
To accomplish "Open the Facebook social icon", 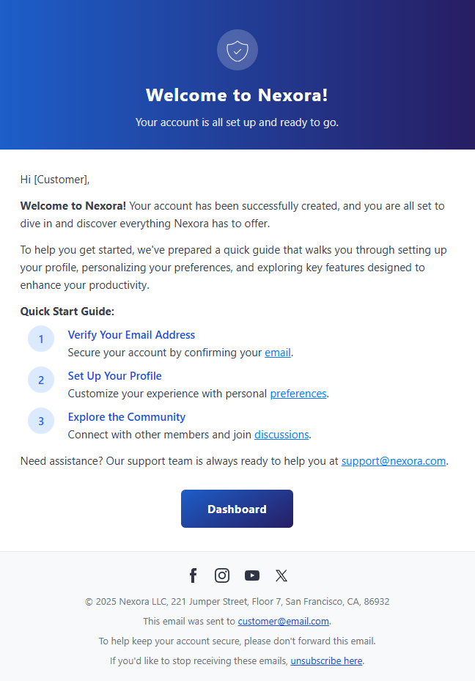I will [193, 575].
